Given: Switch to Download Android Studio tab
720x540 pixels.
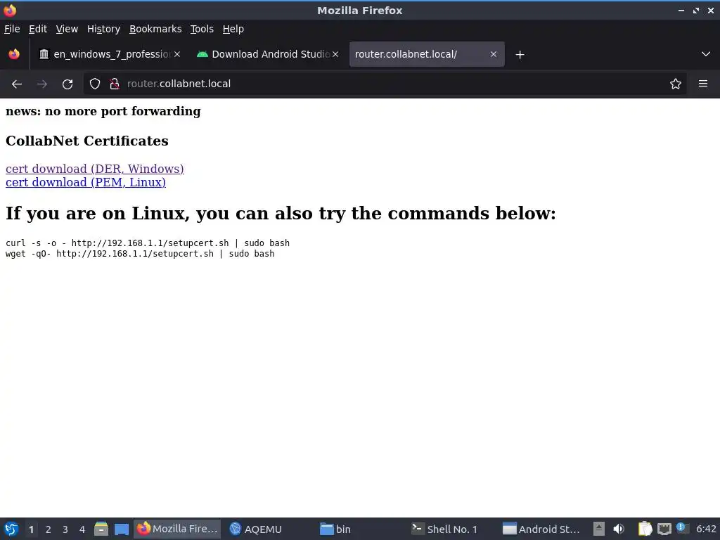Looking at the screenshot, I should [x=268, y=54].
